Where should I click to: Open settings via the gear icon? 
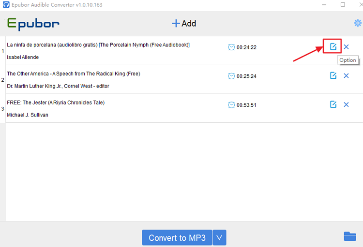(x=358, y=23)
